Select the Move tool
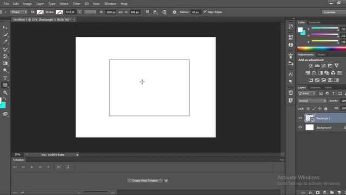Viewport: 346px width, 195px height. (x=5, y=28)
